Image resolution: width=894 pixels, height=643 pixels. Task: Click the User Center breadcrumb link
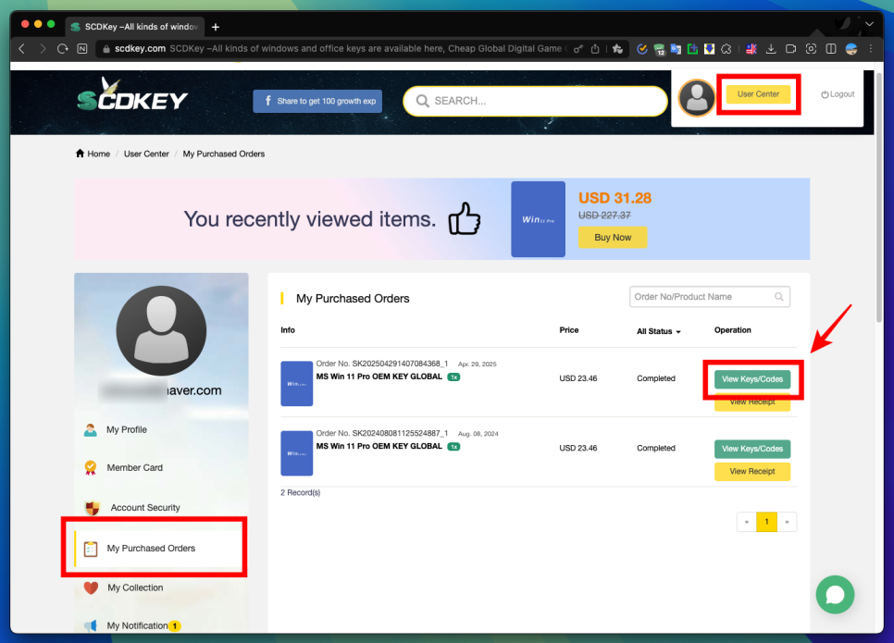(x=146, y=154)
